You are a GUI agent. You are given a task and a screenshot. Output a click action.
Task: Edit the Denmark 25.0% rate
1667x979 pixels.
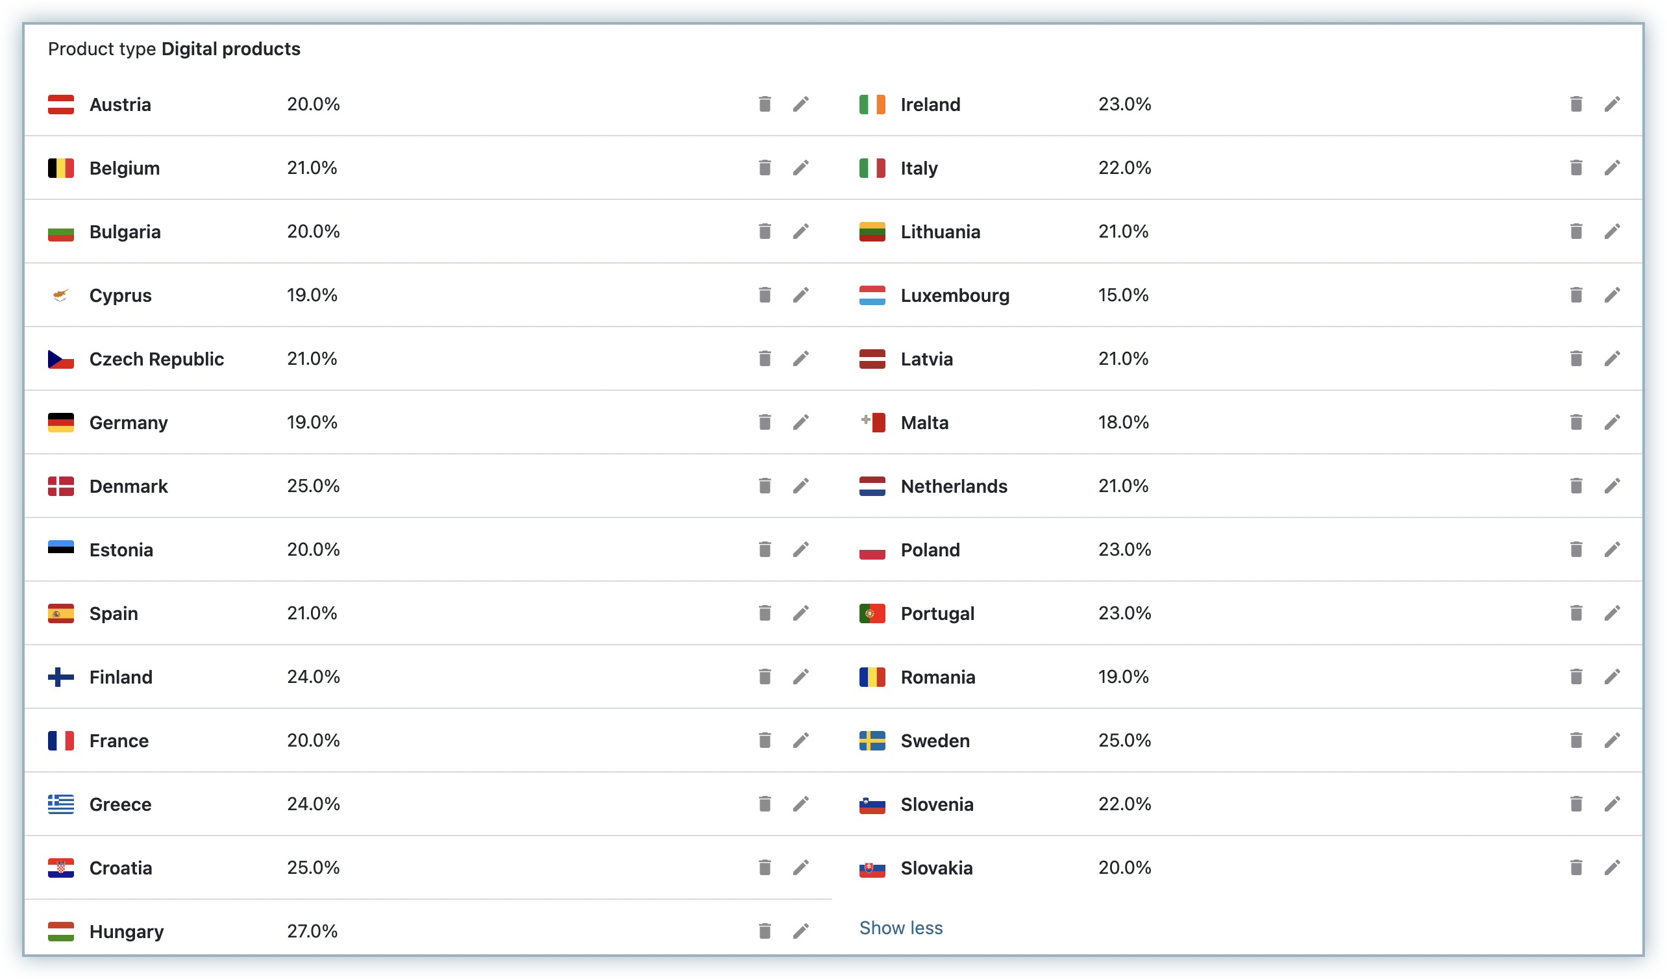800,486
